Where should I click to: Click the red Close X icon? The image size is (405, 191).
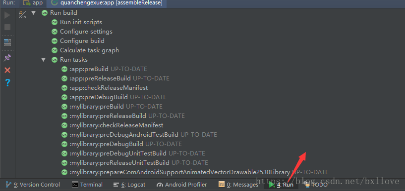click(7, 70)
